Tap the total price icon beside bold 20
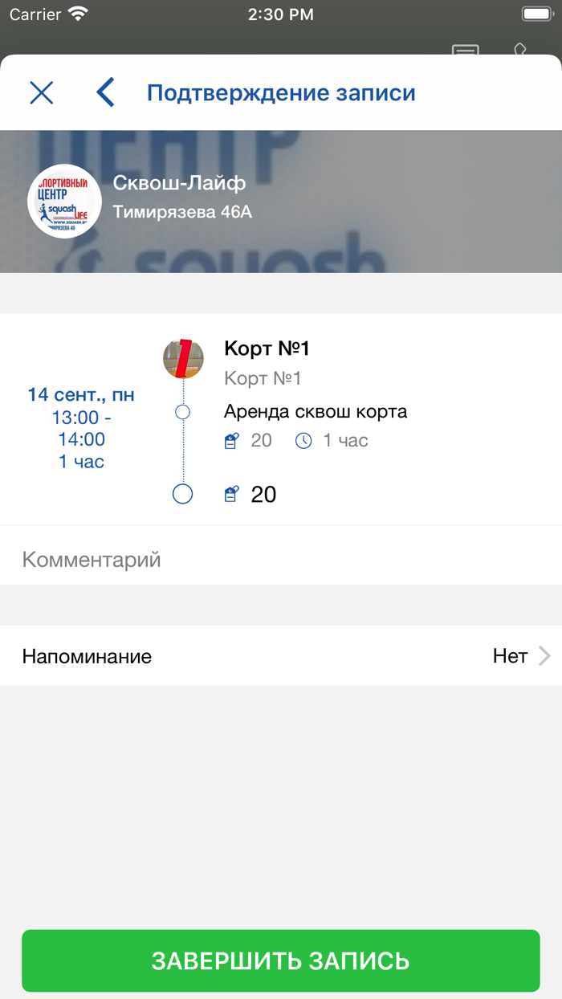This screenshot has width=562, height=999. (x=231, y=494)
